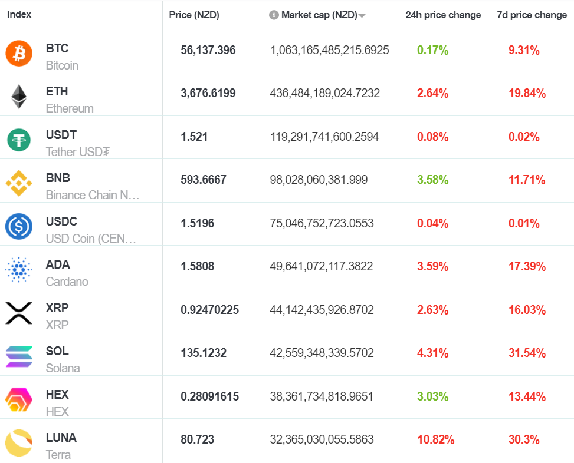Open the USDC ticker link
Image resolution: width=574 pixels, height=463 pixels.
[x=61, y=221]
